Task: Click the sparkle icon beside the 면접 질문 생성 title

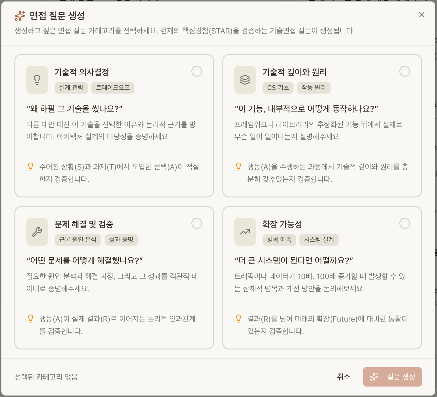Action: click(19, 16)
